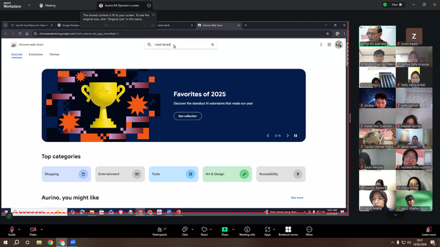This screenshot has width=440, height=247.
Task: Unmute using the Audio microphone icon
Action: click(x=12, y=231)
